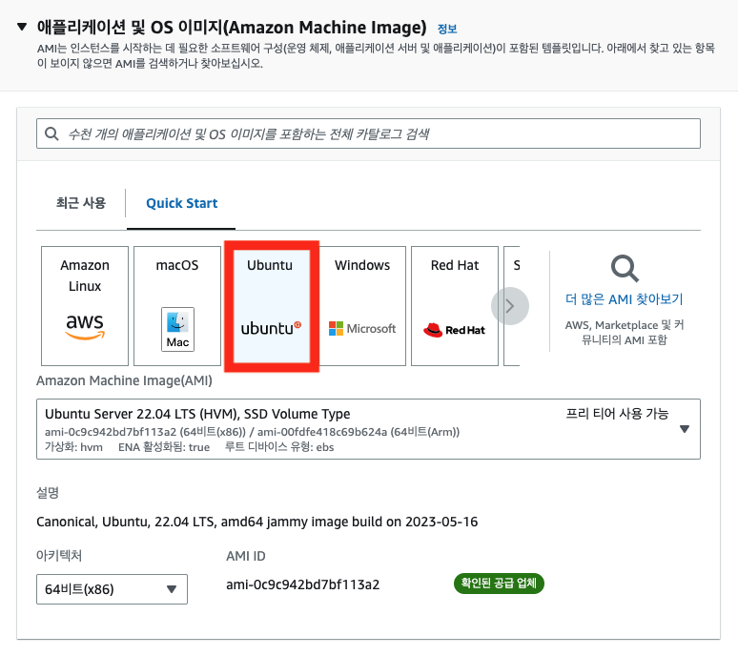Select the Amazon Linux AMI card
Image resolution: width=738 pixels, height=656 pixels.
point(85,306)
